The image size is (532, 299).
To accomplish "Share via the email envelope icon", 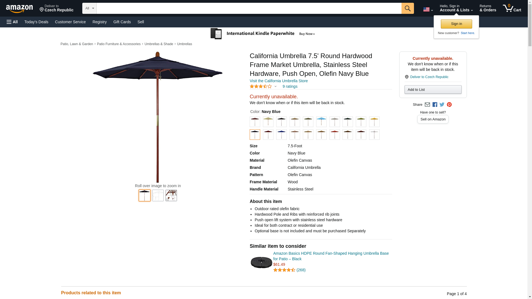I will (427, 105).
